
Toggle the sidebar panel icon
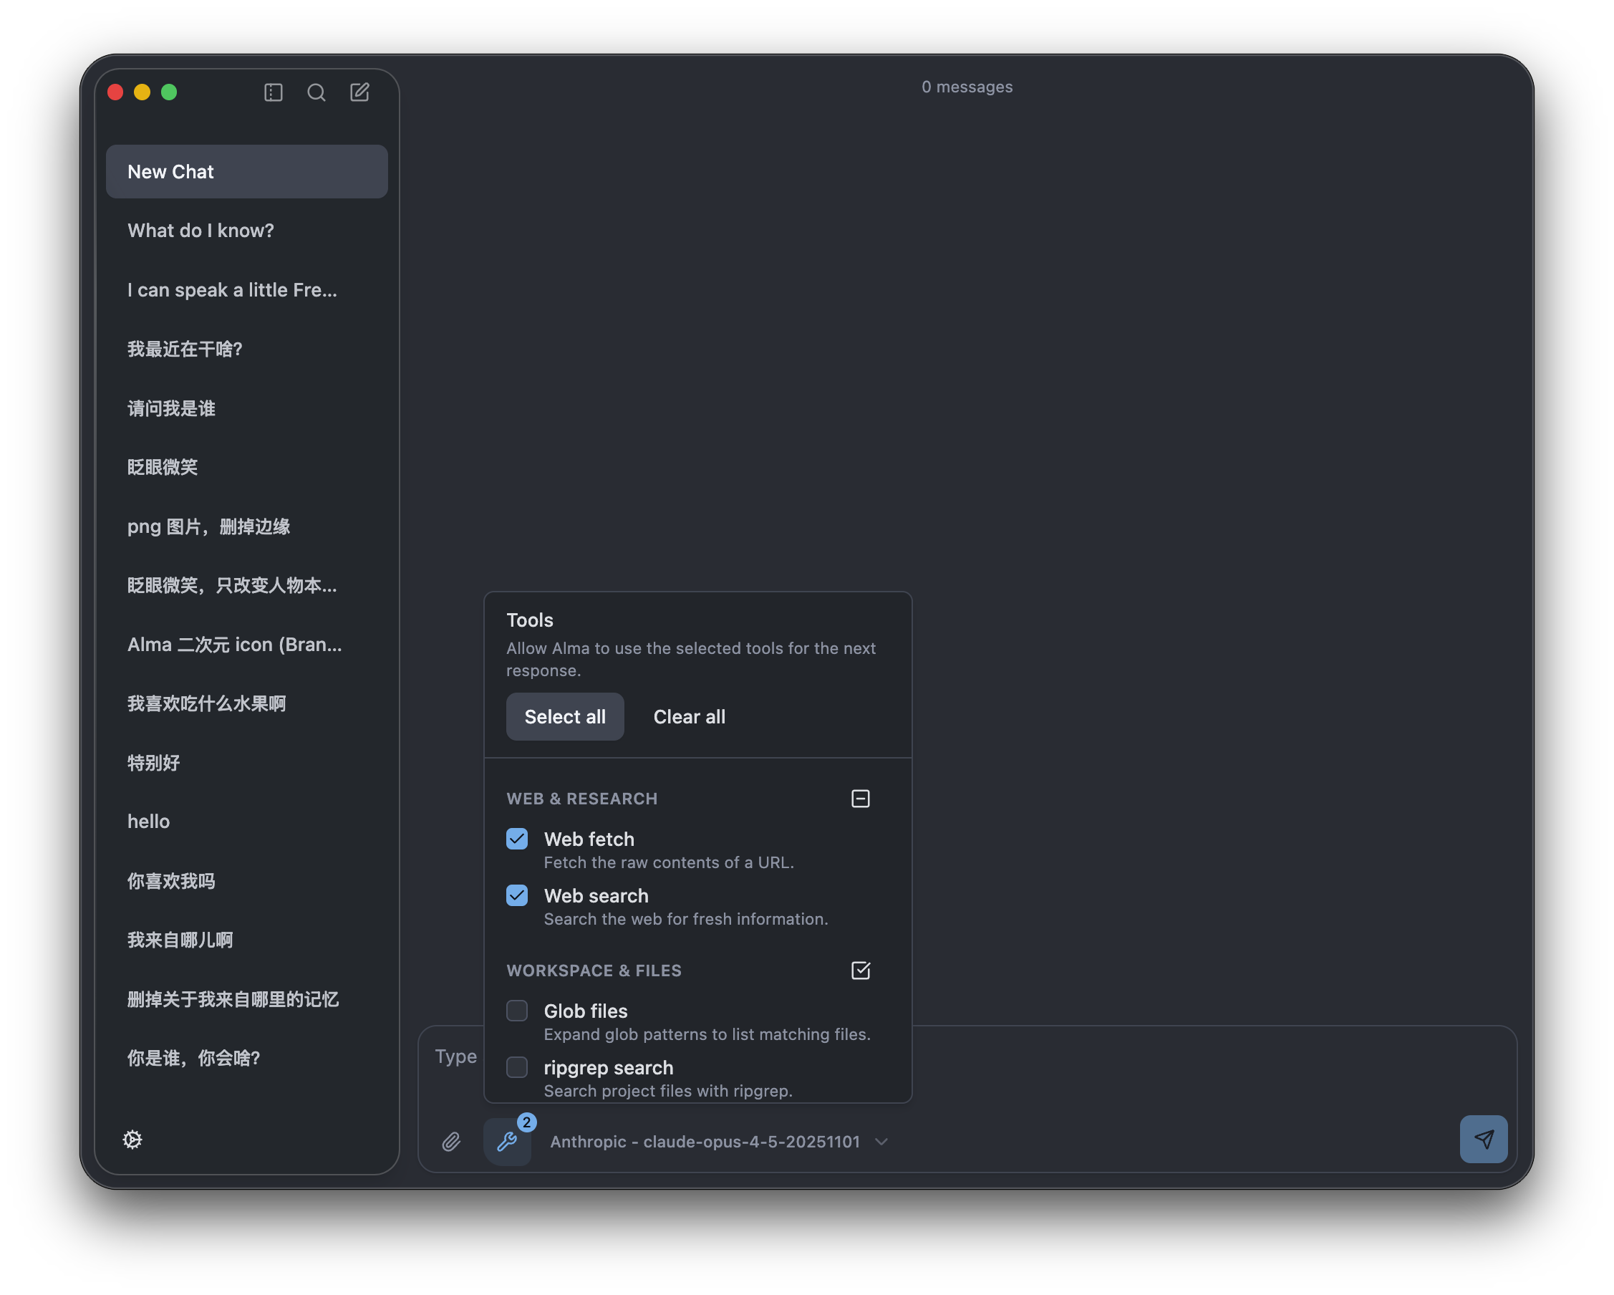click(x=274, y=92)
